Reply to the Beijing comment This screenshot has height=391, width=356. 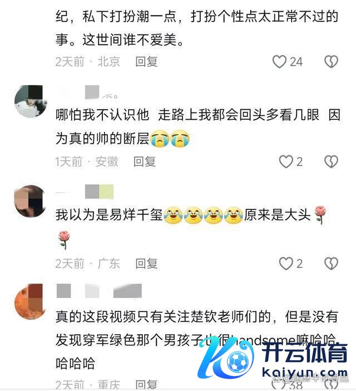click(146, 62)
